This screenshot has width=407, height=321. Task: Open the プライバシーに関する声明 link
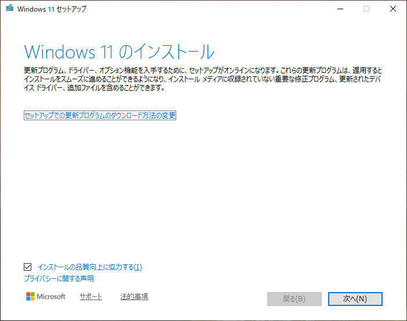point(59,279)
